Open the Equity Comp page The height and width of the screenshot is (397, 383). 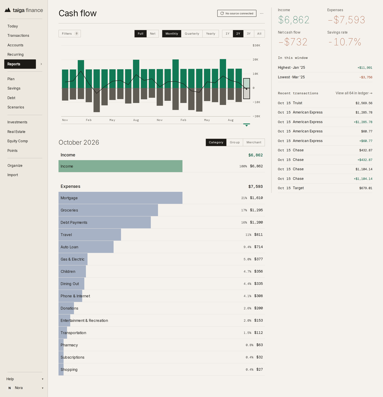pyautogui.click(x=18, y=141)
